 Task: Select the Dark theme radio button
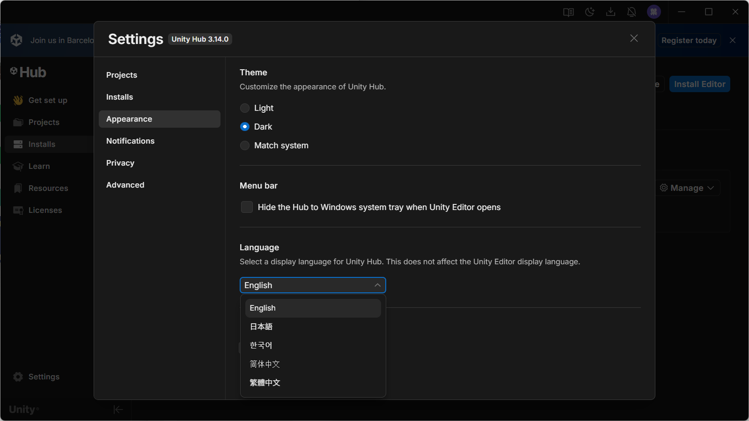(245, 127)
